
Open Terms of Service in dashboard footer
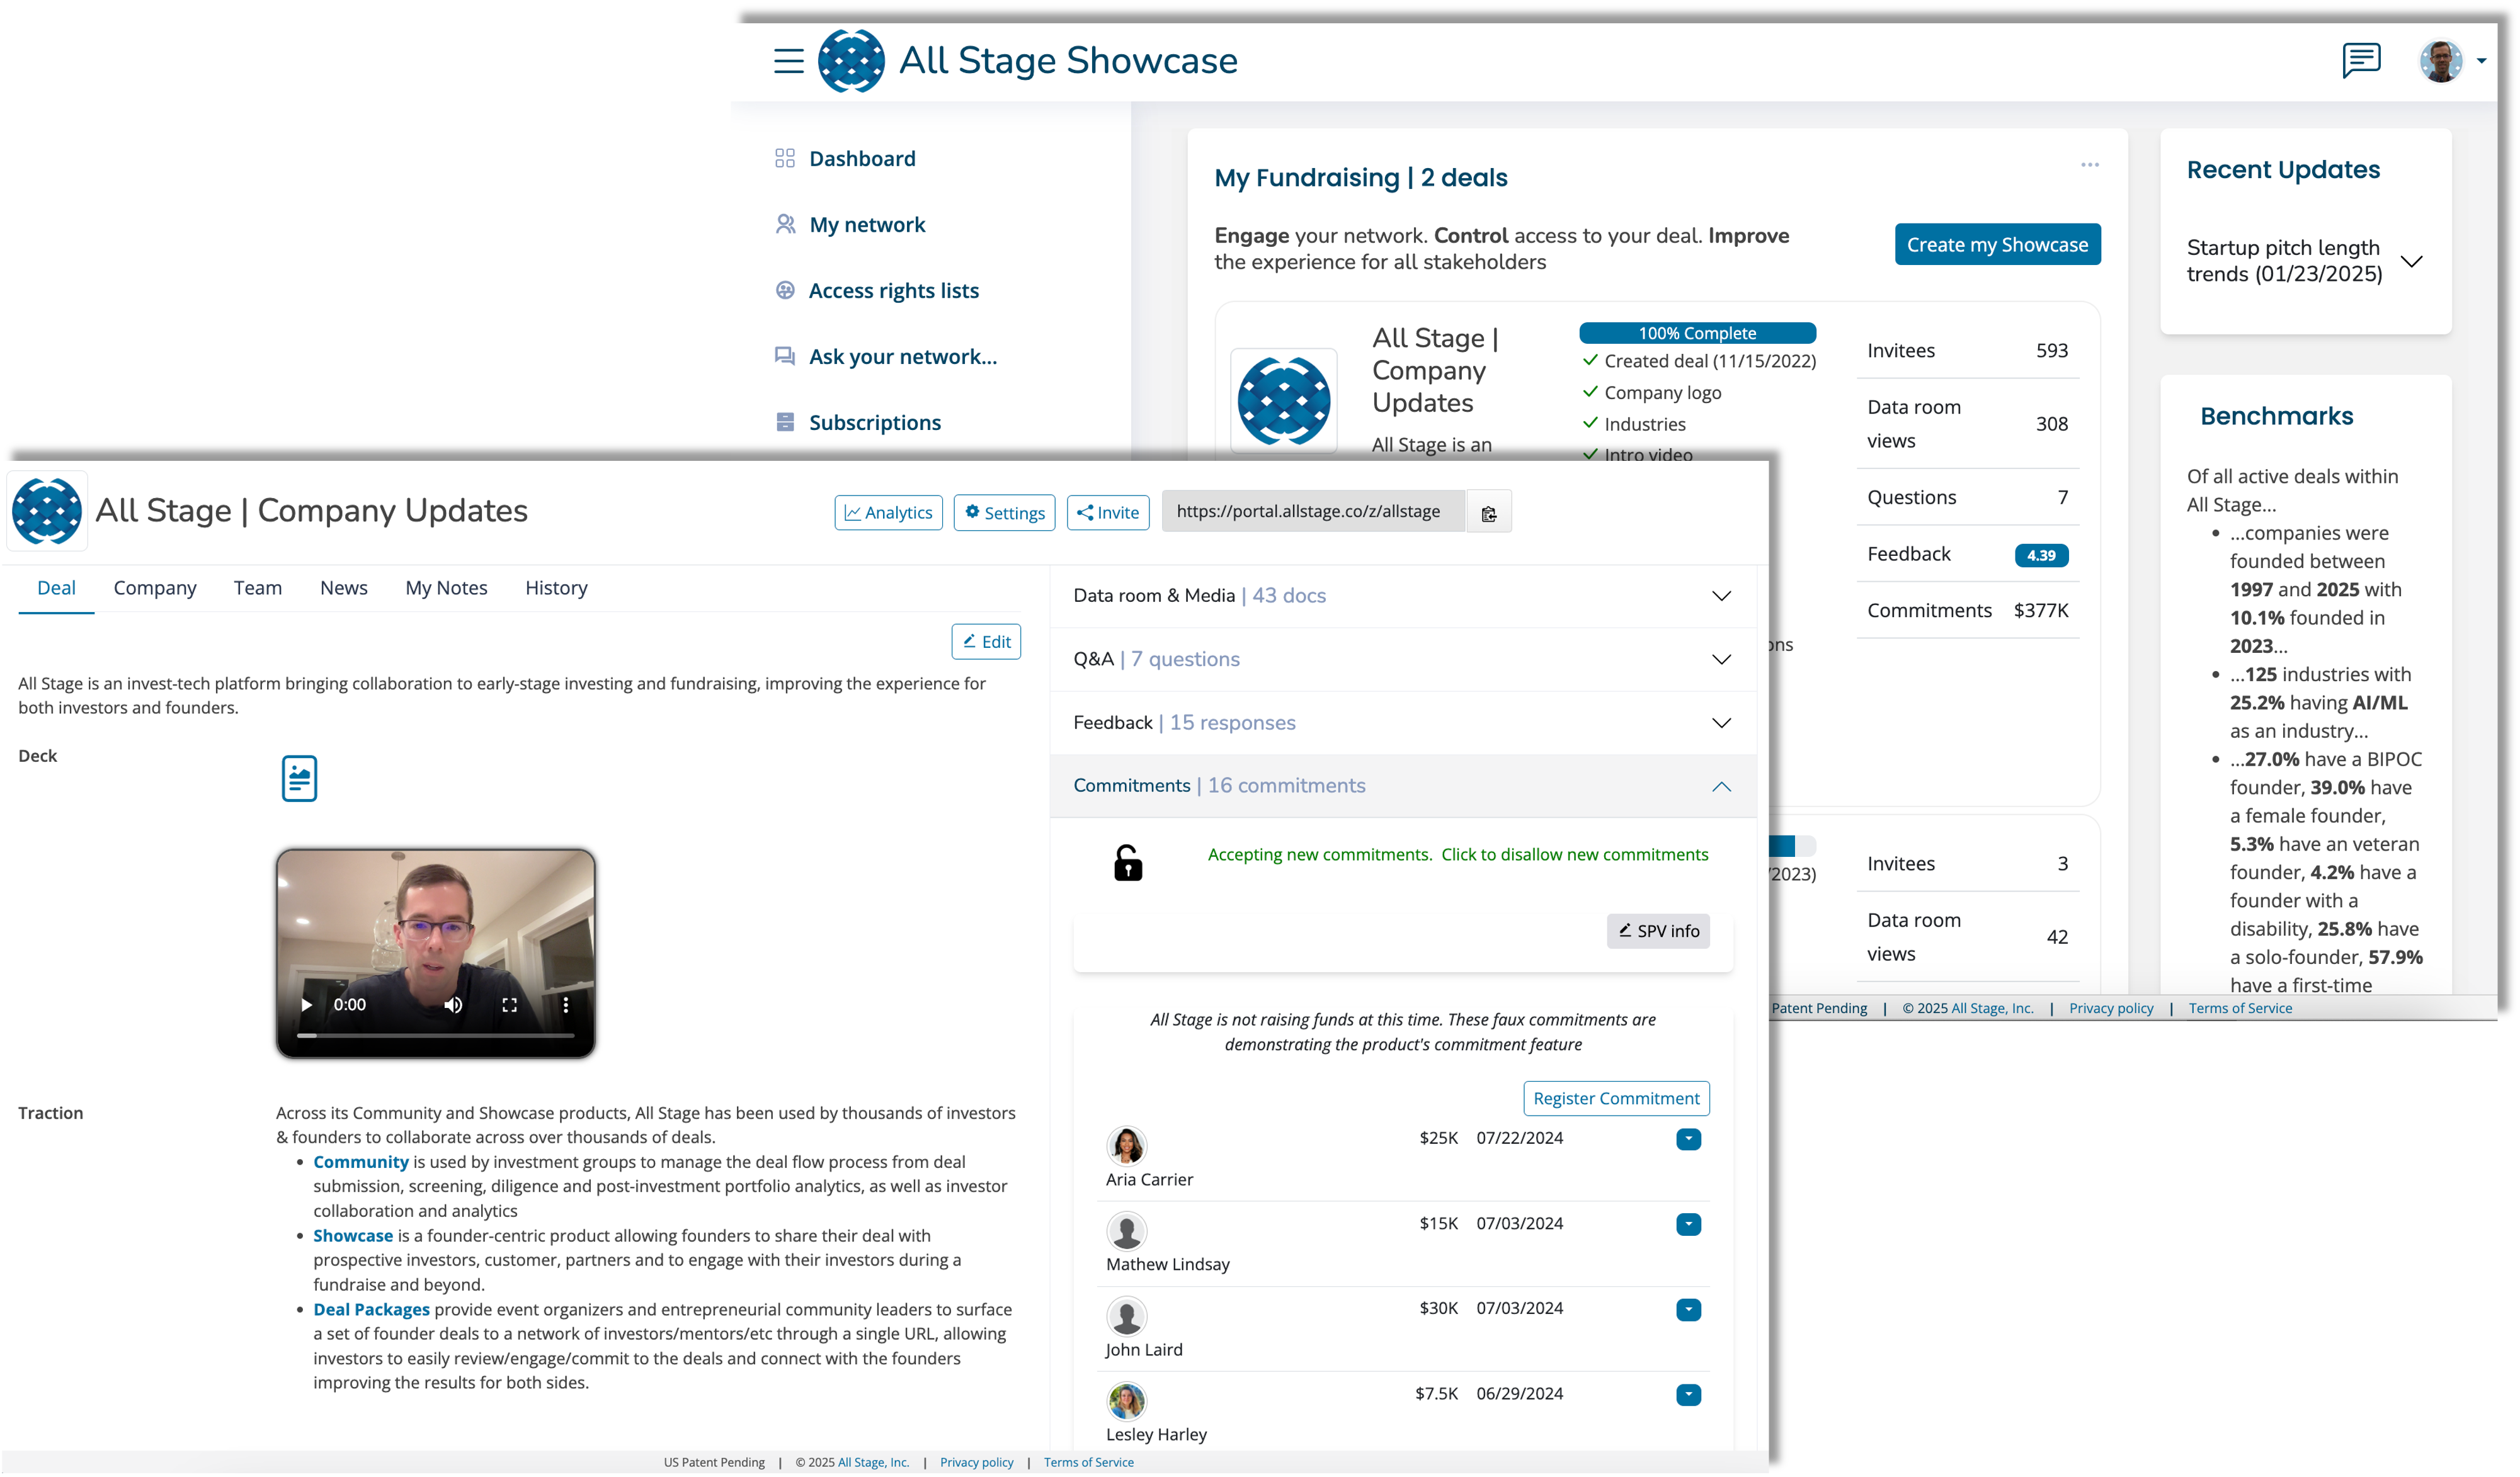(2240, 1009)
